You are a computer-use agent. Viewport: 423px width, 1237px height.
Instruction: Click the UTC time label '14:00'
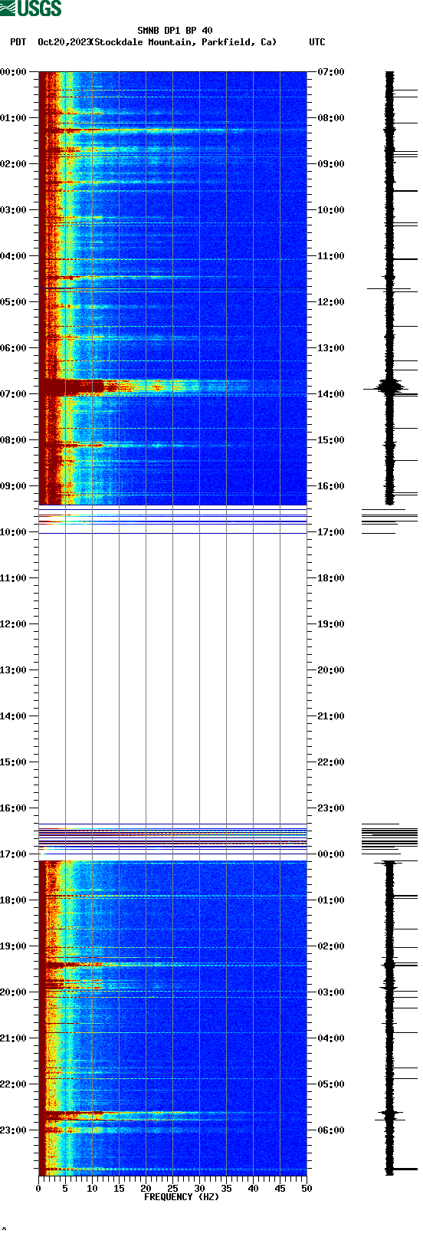[331, 394]
